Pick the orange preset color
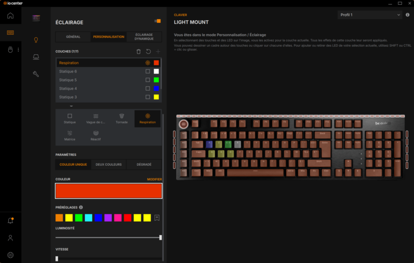414x263 pixels. point(59,217)
